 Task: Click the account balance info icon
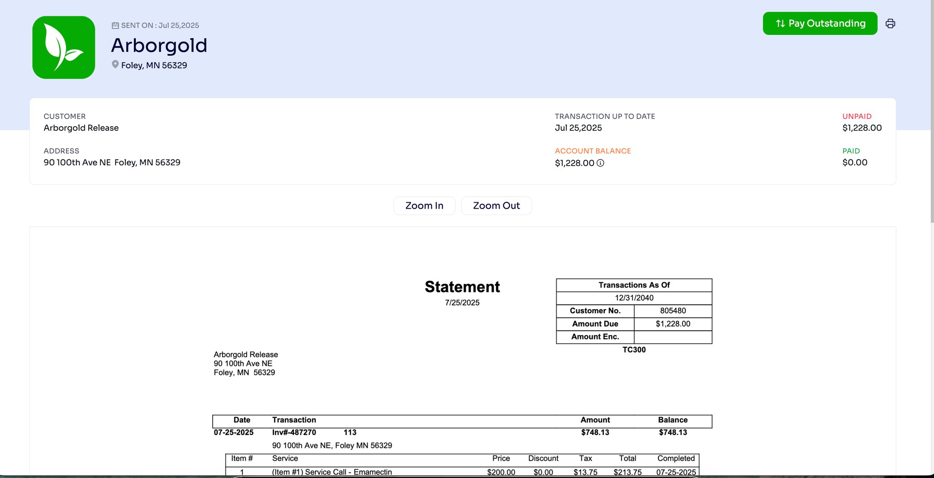tap(600, 163)
